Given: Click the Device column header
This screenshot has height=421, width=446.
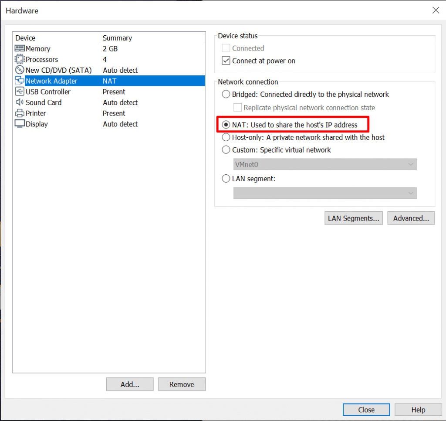Looking at the screenshot, I should (26, 38).
